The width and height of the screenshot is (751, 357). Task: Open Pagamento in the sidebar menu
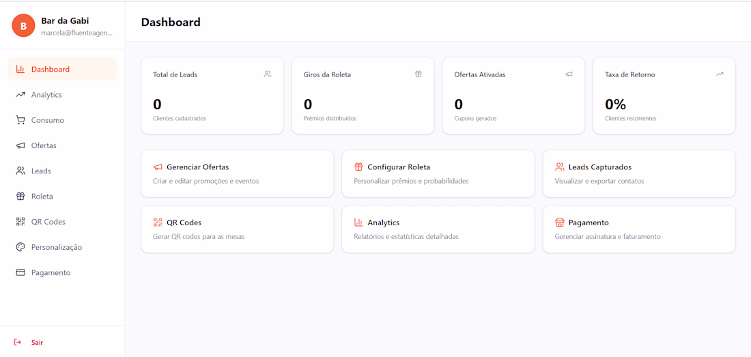62,272
